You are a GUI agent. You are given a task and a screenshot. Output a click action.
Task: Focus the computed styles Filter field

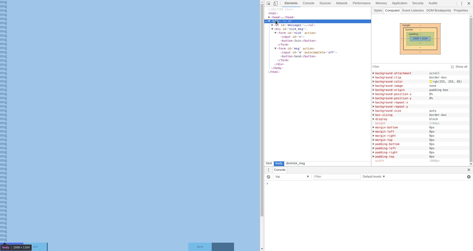(411, 67)
